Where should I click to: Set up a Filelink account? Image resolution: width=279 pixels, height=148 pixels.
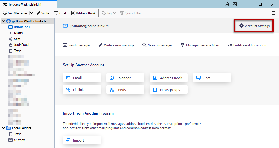(82, 90)
